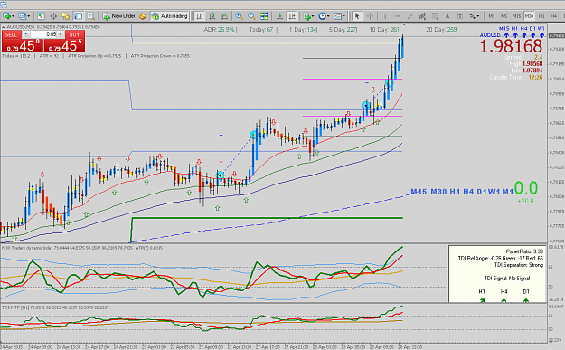Screen dimensions: 565x350
Task: Expand the templates dropdown arrow
Action: 344,16
